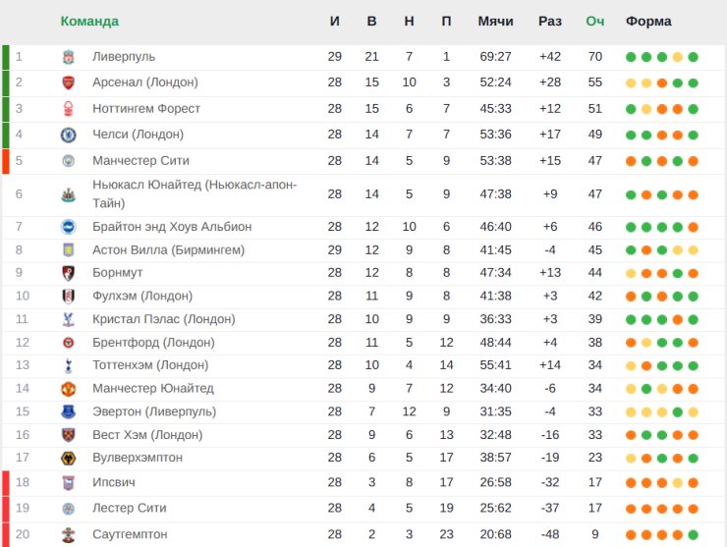Click Ipswich's first form dot
The image size is (727, 547).
[631, 483]
